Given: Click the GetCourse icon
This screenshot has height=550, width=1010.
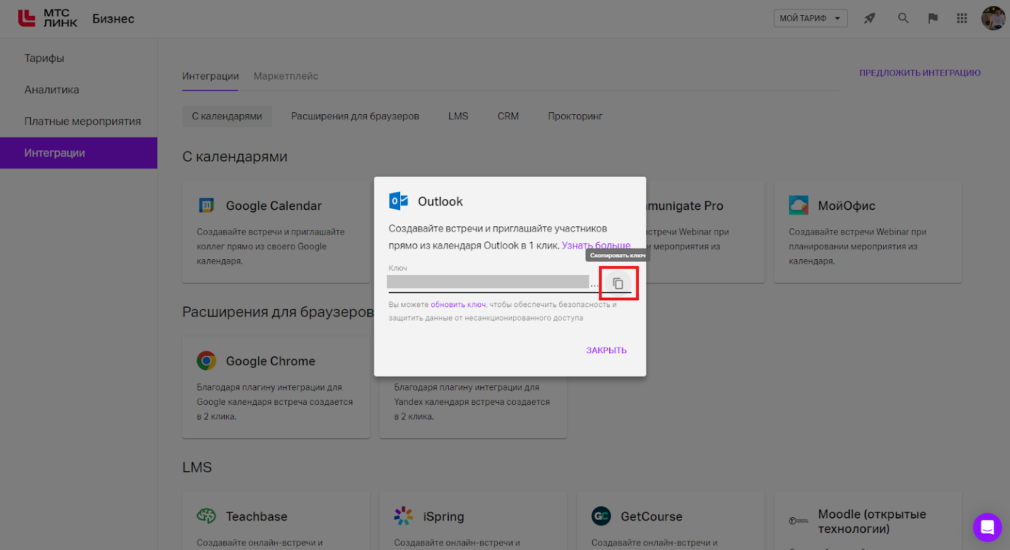Looking at the screenshot, I should pos(601,516).
